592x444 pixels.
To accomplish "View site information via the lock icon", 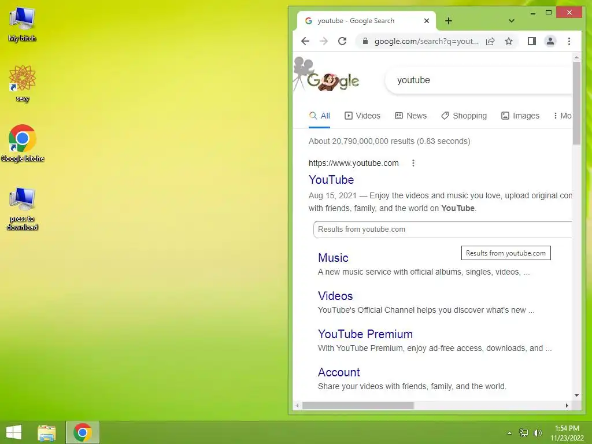I will [x=365, y=41].
